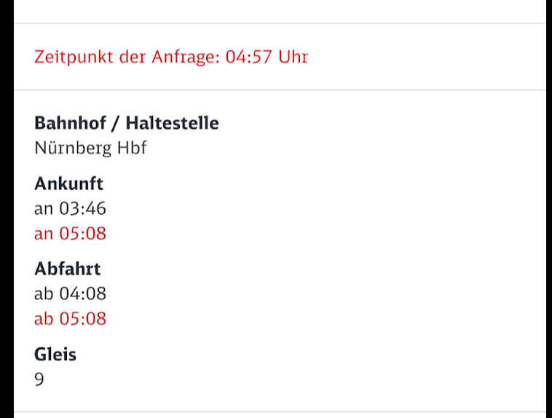Image resolution: width=552 pixels, height=418 pixels.
Task: Click the bold "Abfahrt" heading
Action: pyautogui.click(x=67, y=269)
